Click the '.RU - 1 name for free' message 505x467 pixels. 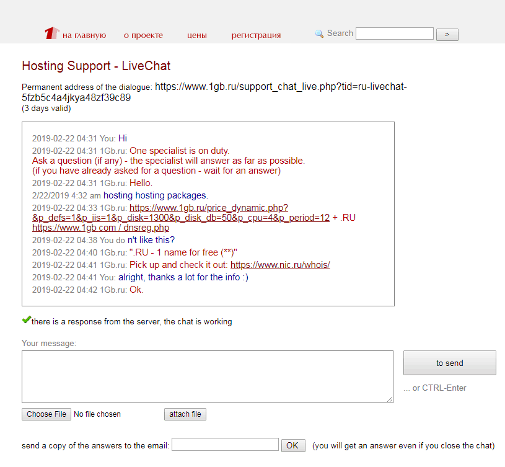[183, 252]
